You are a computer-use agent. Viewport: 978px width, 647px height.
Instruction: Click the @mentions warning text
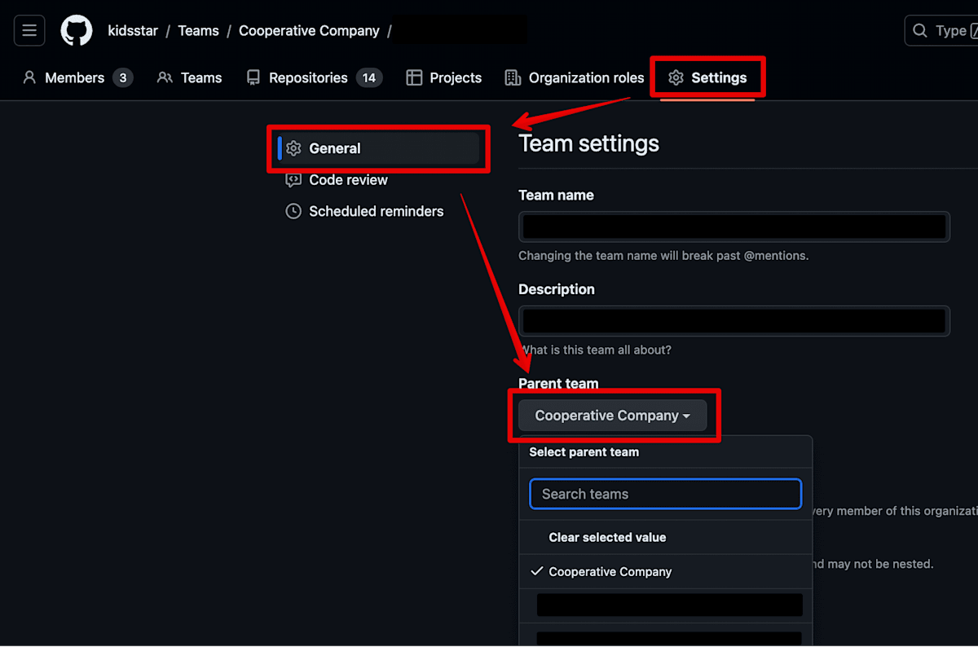663,256
